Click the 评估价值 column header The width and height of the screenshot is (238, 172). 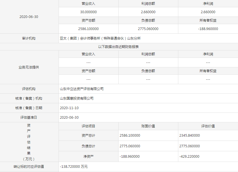pos(208,126)
